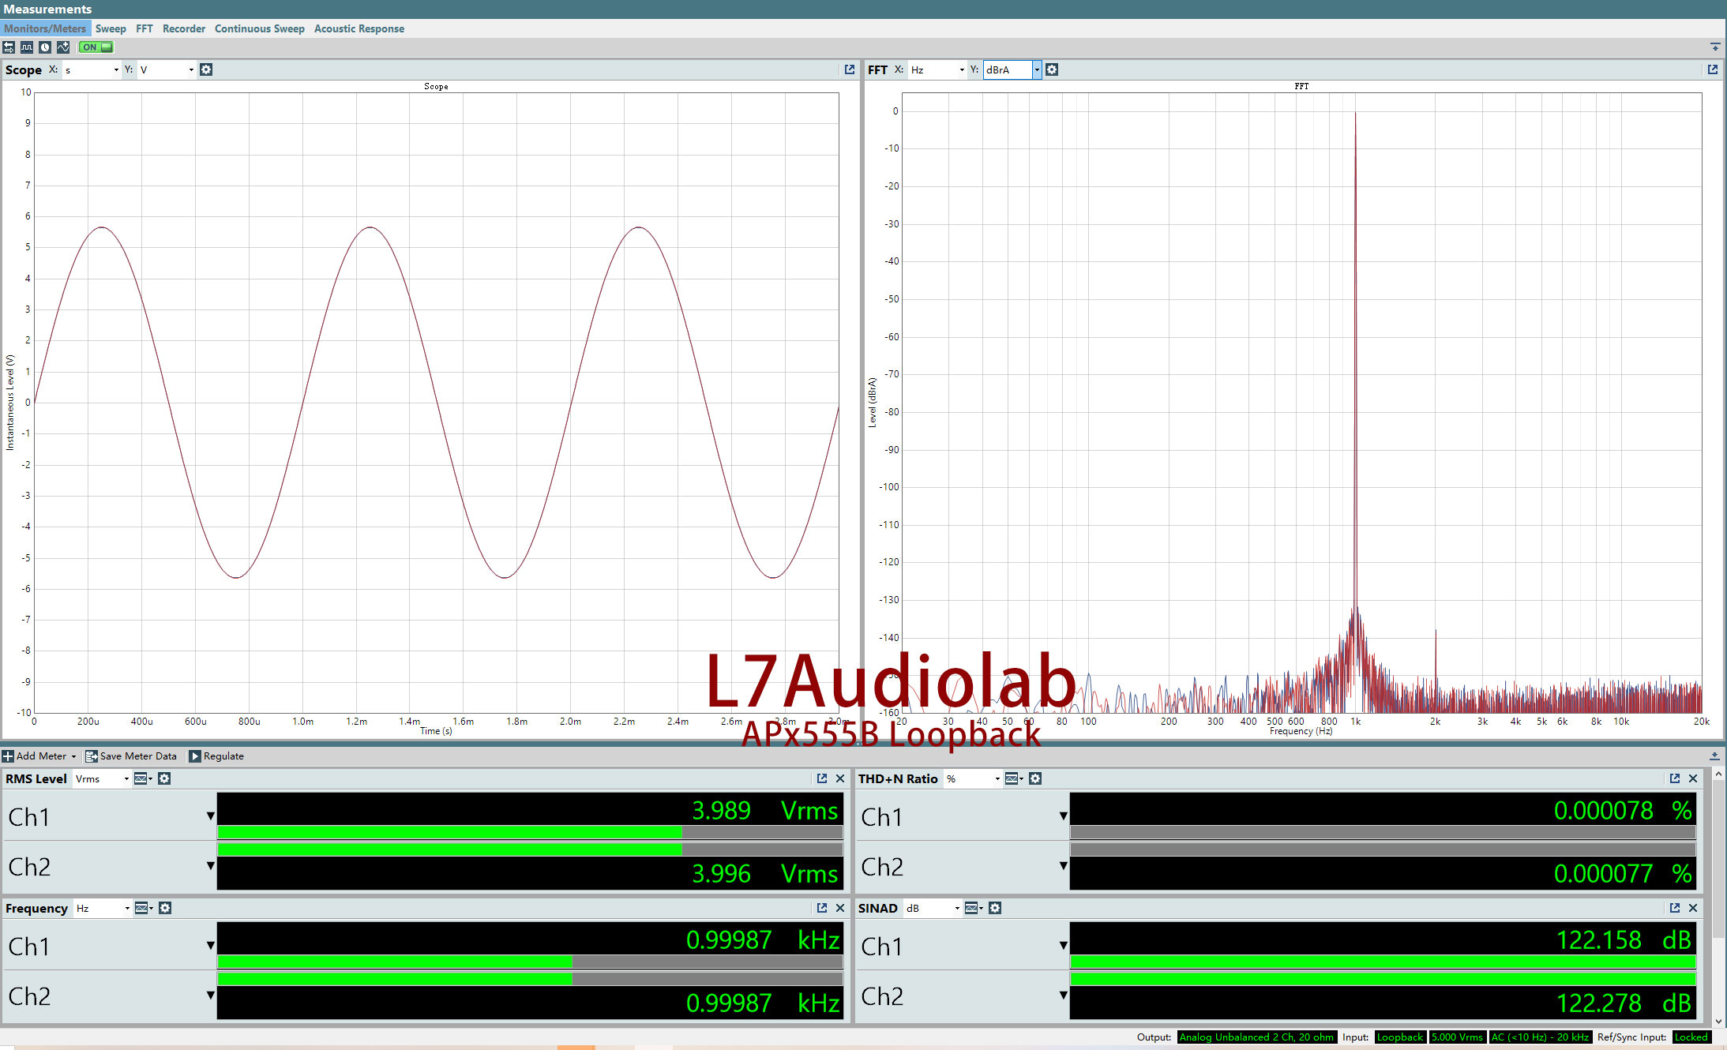Click SINAD Ch1 level bar
1727x1050 pixels.
click(1383, 962)
